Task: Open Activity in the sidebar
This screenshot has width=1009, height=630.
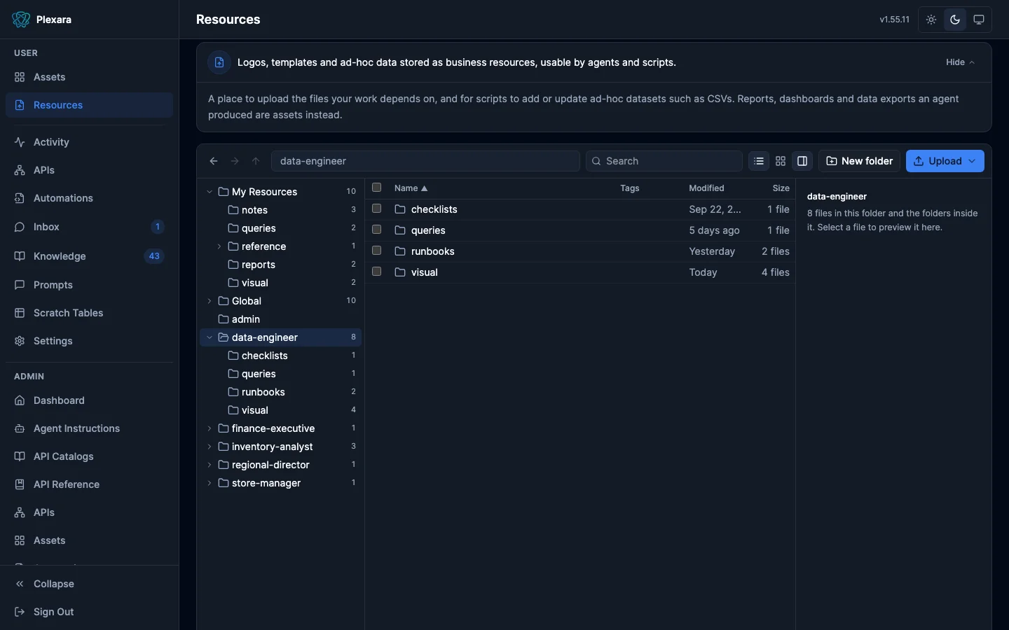Action: click(89, 142)
